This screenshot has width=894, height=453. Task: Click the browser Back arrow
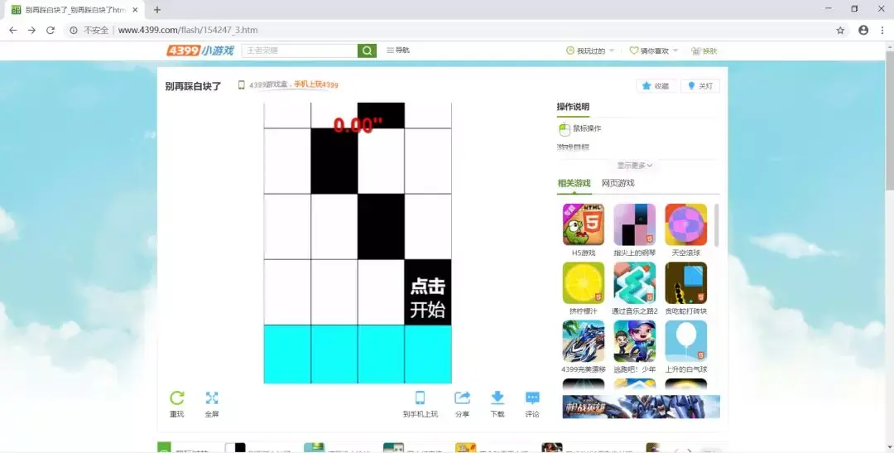click(x=12, y=31)
